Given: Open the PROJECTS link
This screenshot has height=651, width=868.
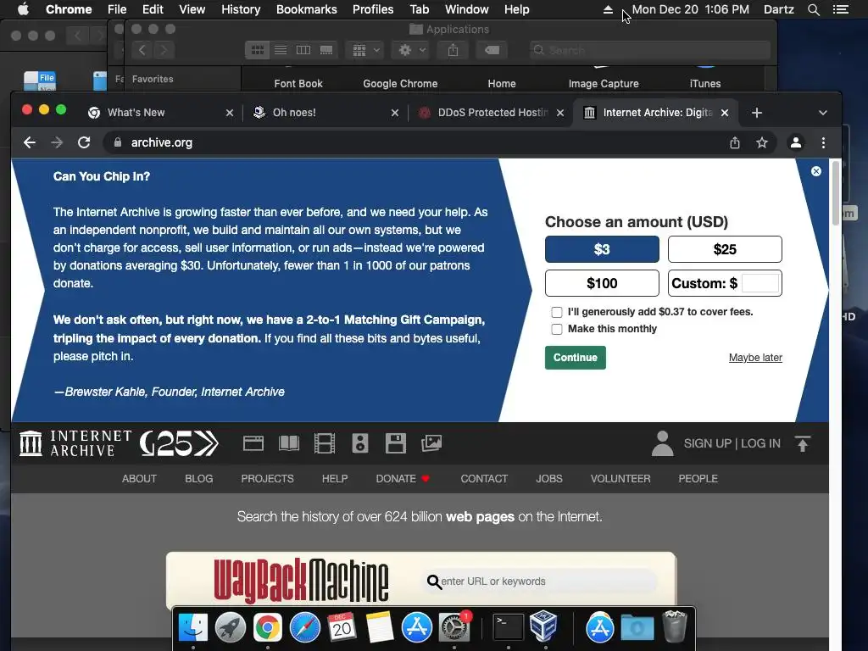Looking at the screenshot, I should coord(267,479).
